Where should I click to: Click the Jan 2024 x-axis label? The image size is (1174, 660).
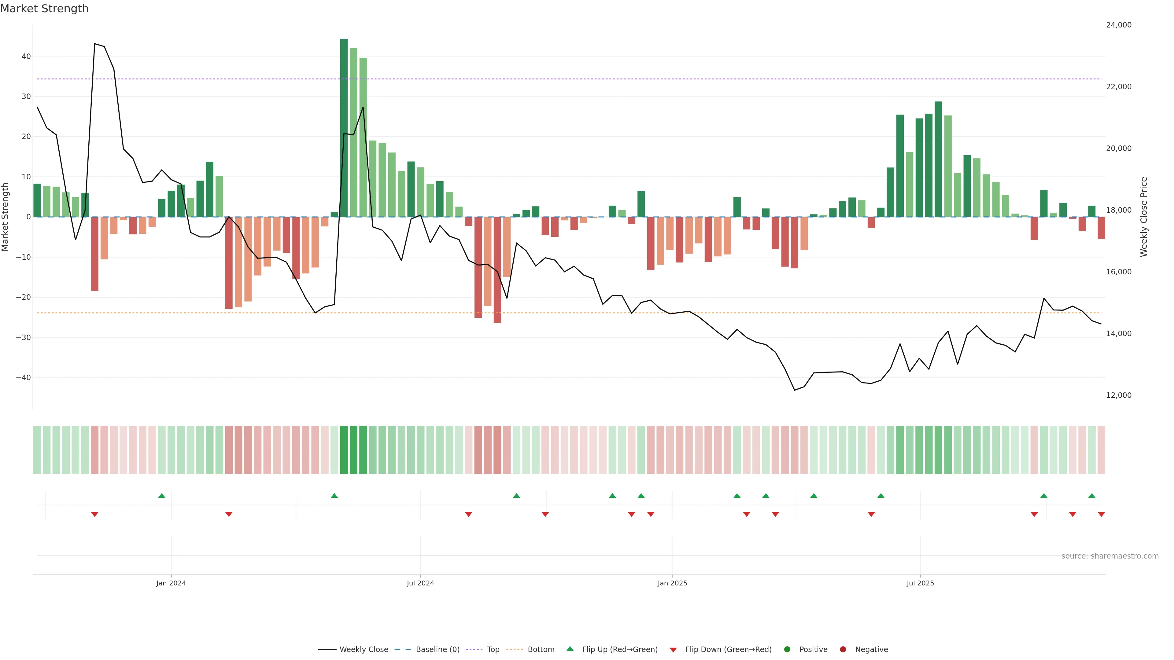[x=171, y=583]
